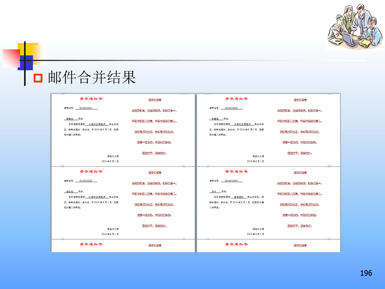Image resolution: width=385 pixels, height=289 pixels.
Task: Click 录取通知书 heading above number 2014010204
Action: (237, 171)
